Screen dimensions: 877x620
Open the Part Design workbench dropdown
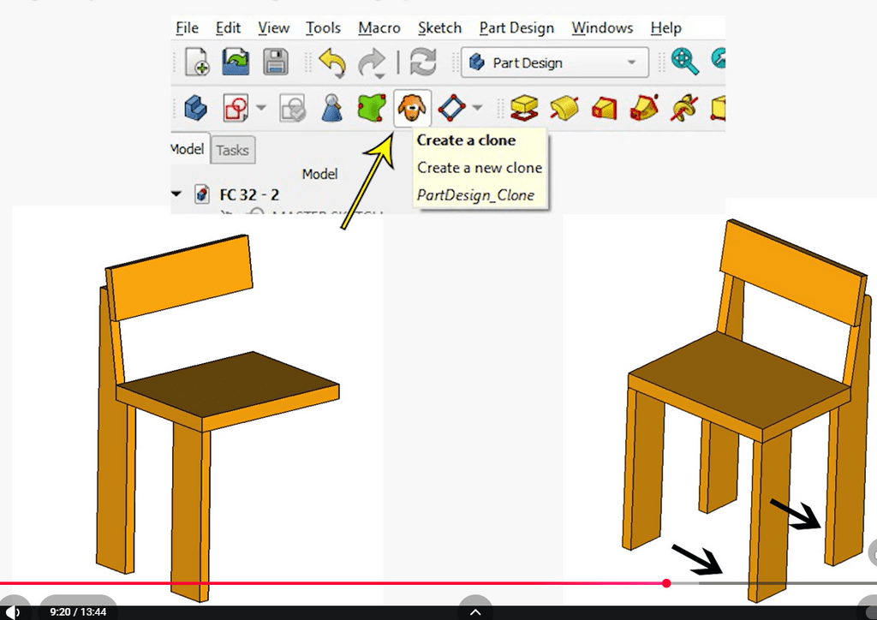(632, 63)
